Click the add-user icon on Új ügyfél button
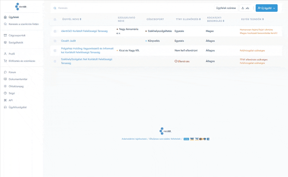The height and width of the screenshot is (177, 288). click(x=259, y=8)
